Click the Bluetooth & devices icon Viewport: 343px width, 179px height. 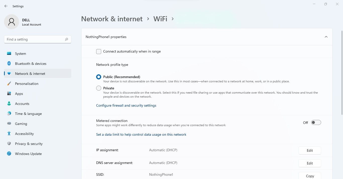pos(9,64)
